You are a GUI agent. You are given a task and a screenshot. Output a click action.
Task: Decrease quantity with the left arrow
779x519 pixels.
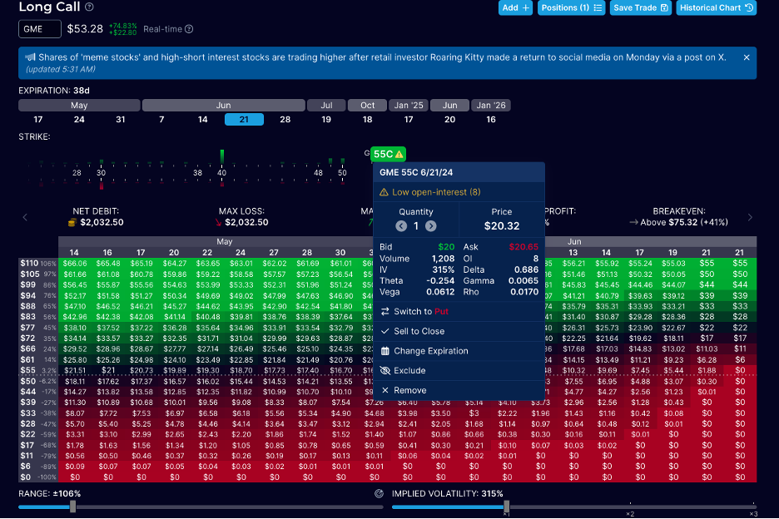[x=402, y=226]
